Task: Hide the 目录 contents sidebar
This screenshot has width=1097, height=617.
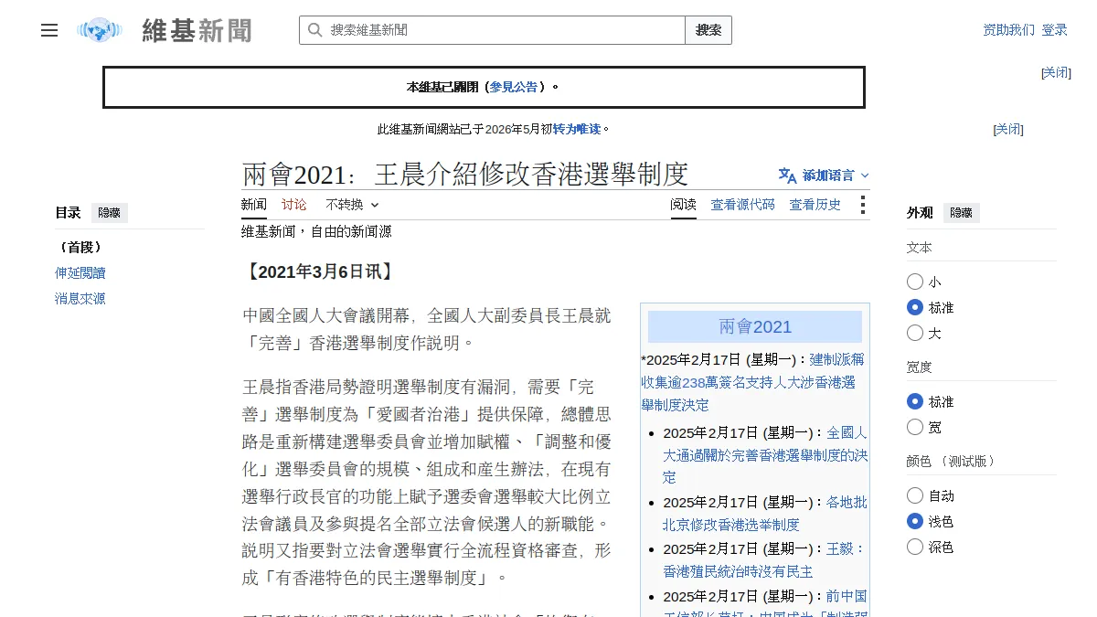Action: pos(110,213)
